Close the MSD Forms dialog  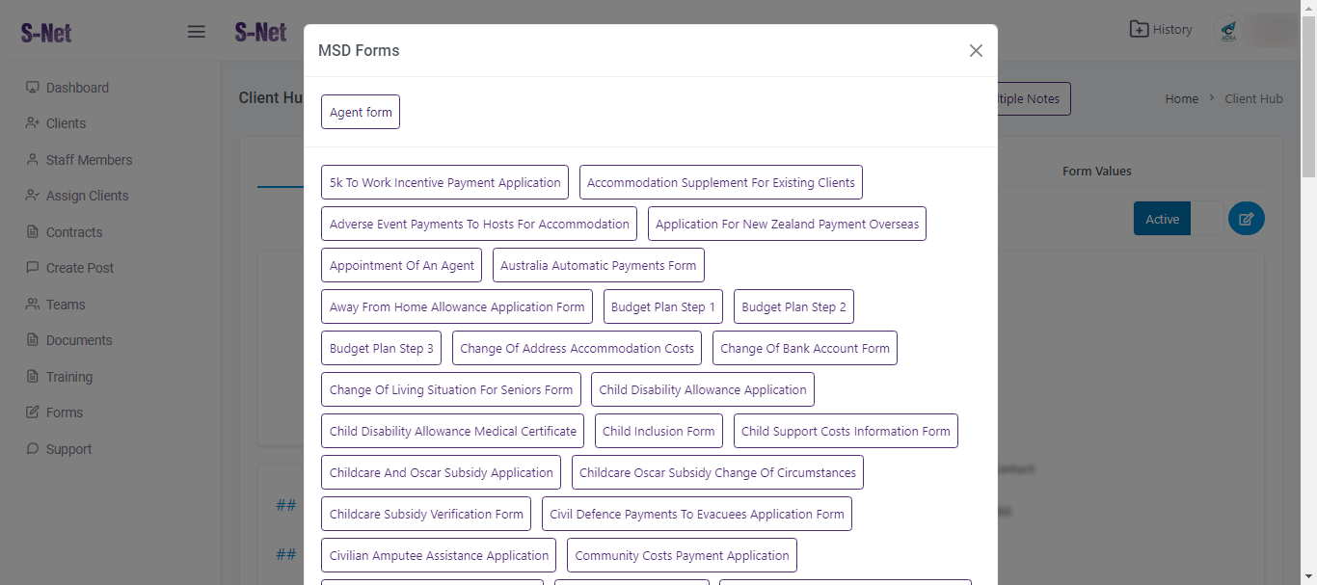click(x=976, y=51)
